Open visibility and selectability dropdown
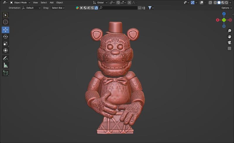 click(x=186, y=3)
